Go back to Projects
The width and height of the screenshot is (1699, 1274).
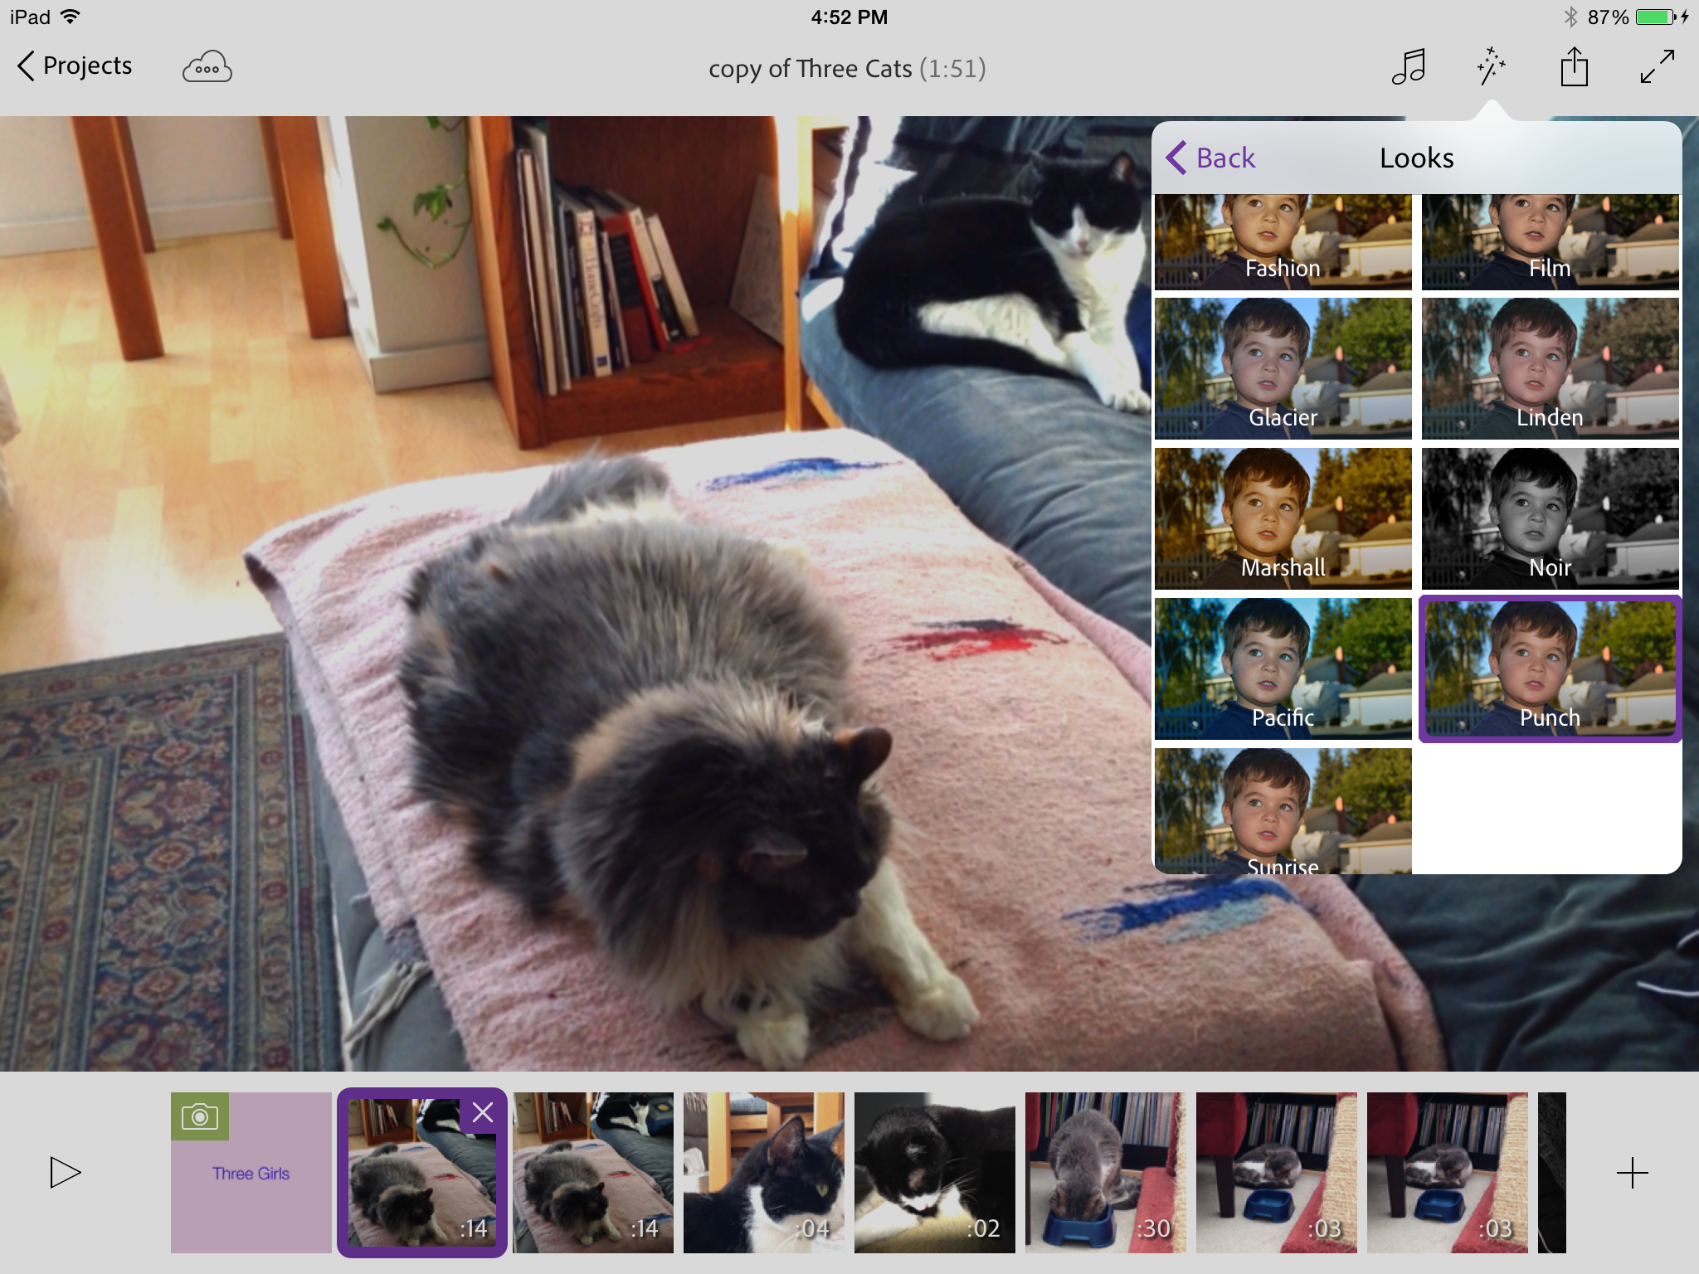tap(75, 66)
